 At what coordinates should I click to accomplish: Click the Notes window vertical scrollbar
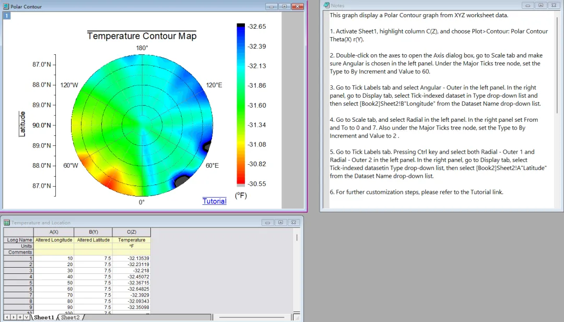557,108
